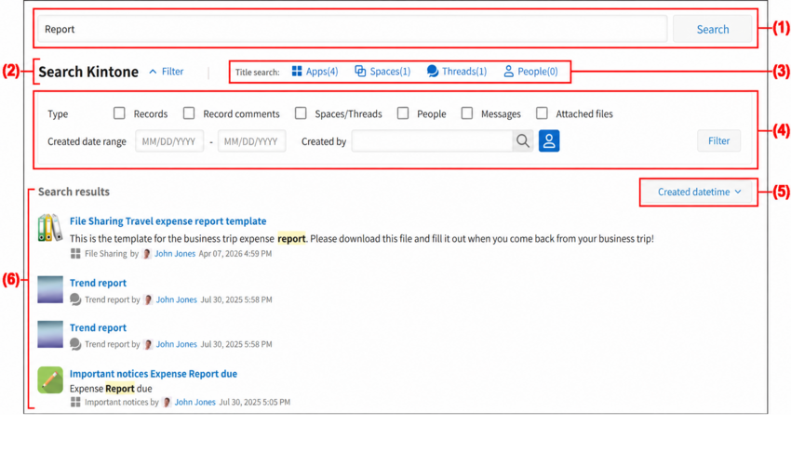Click 'Jul 30, 2025 5:05 PM' timestamp
The height and width of the screenshot is (465, 791).
254,402
